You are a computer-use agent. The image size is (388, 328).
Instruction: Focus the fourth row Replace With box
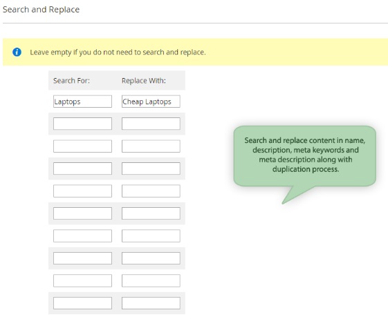tap(151, 168)
